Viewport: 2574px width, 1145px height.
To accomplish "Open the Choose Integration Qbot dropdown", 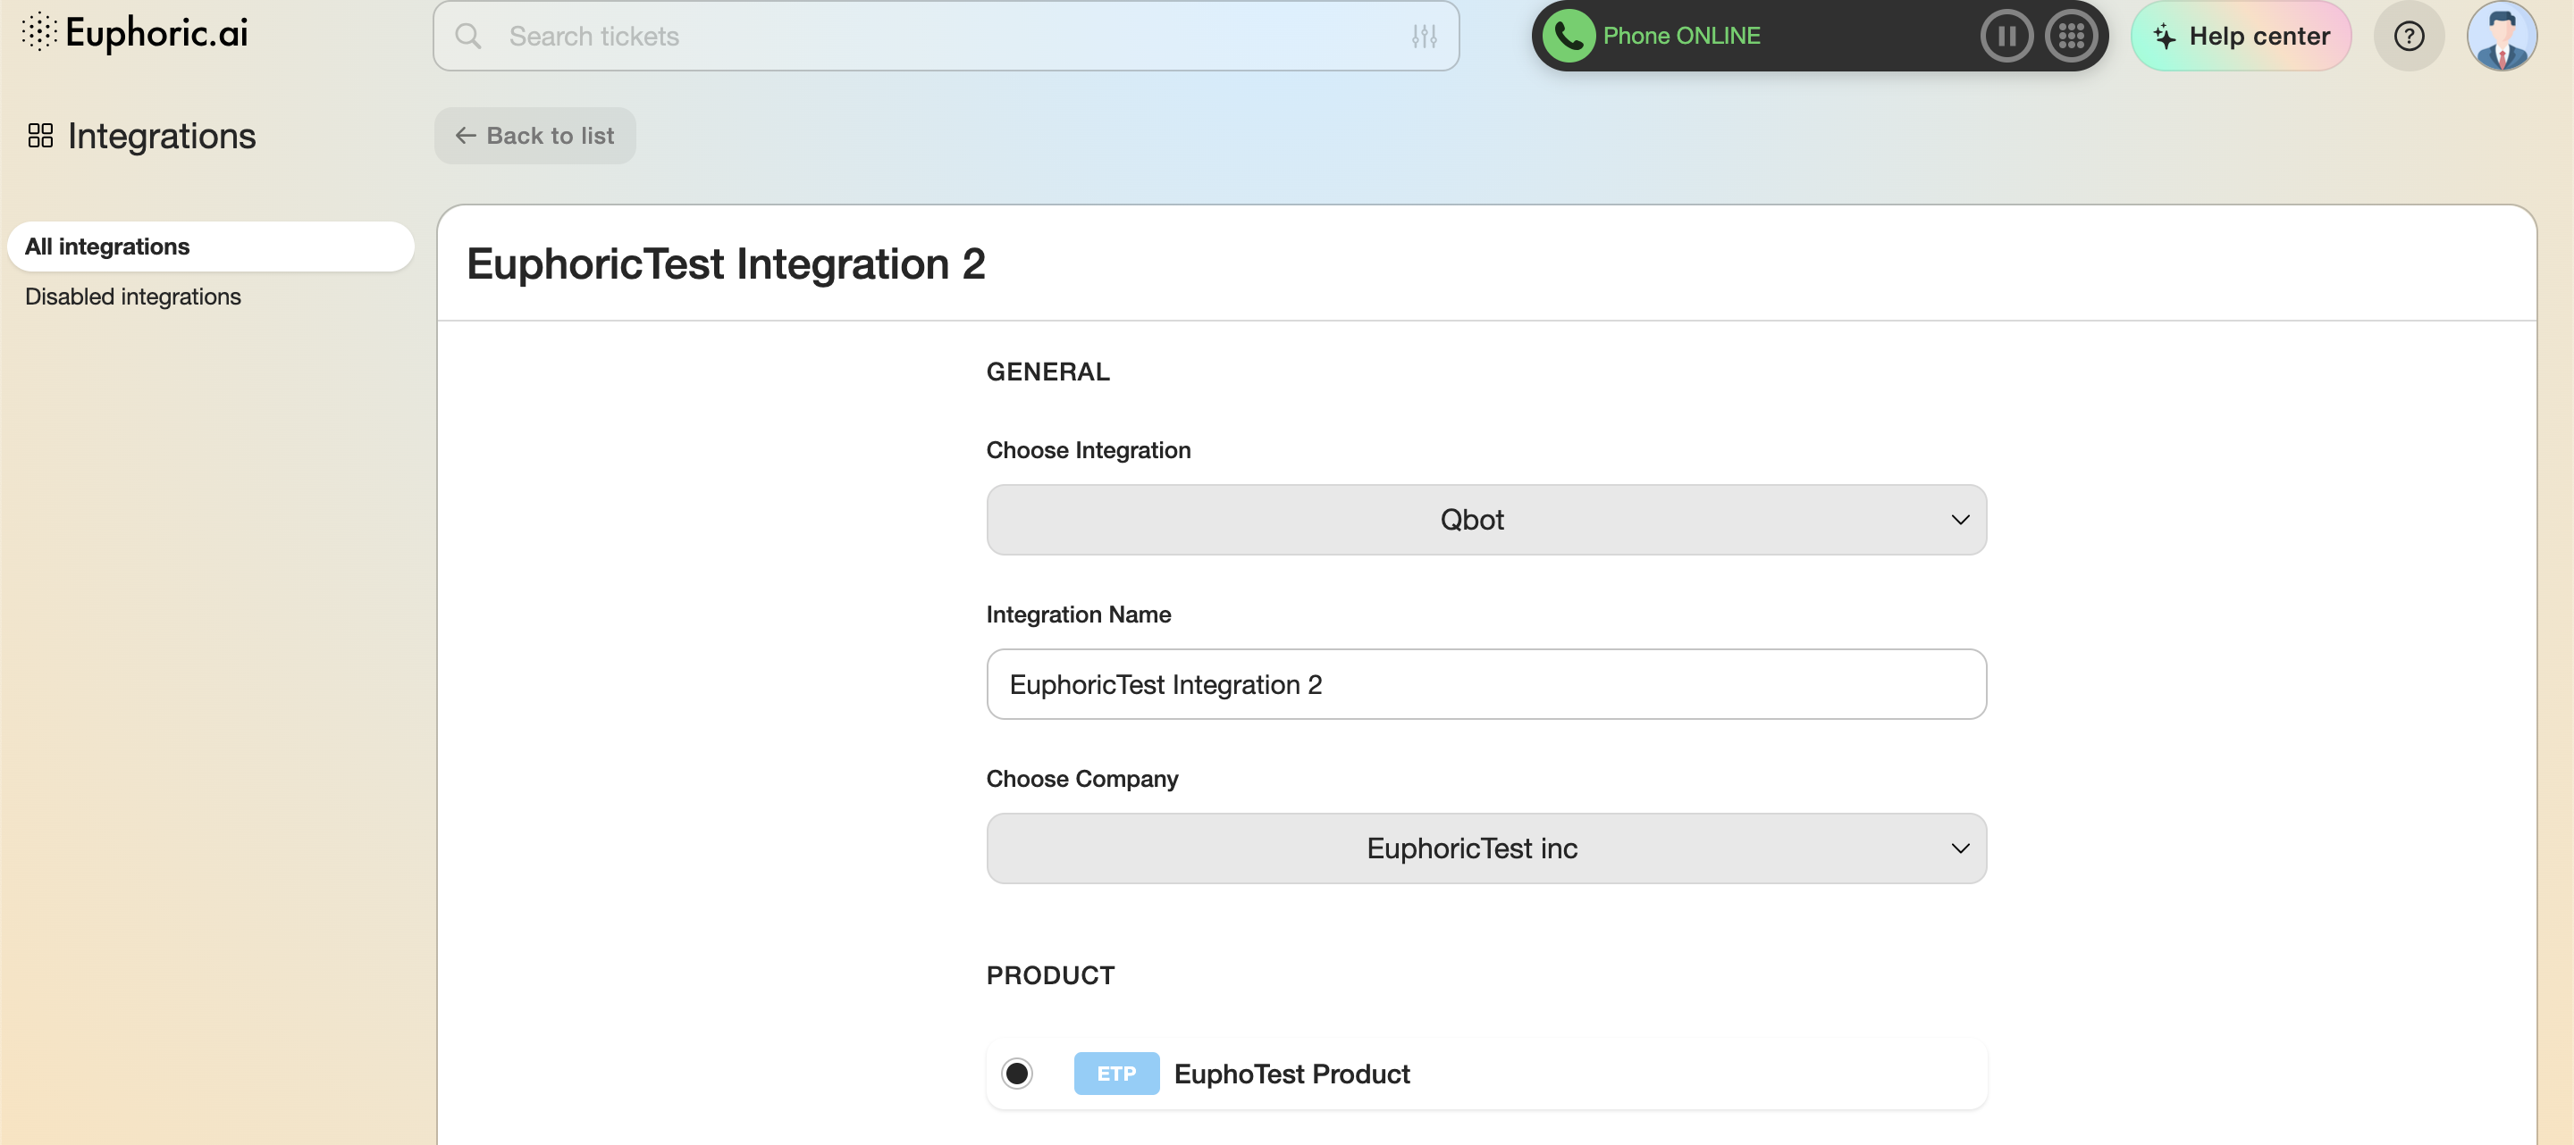I will point(1471,520).
